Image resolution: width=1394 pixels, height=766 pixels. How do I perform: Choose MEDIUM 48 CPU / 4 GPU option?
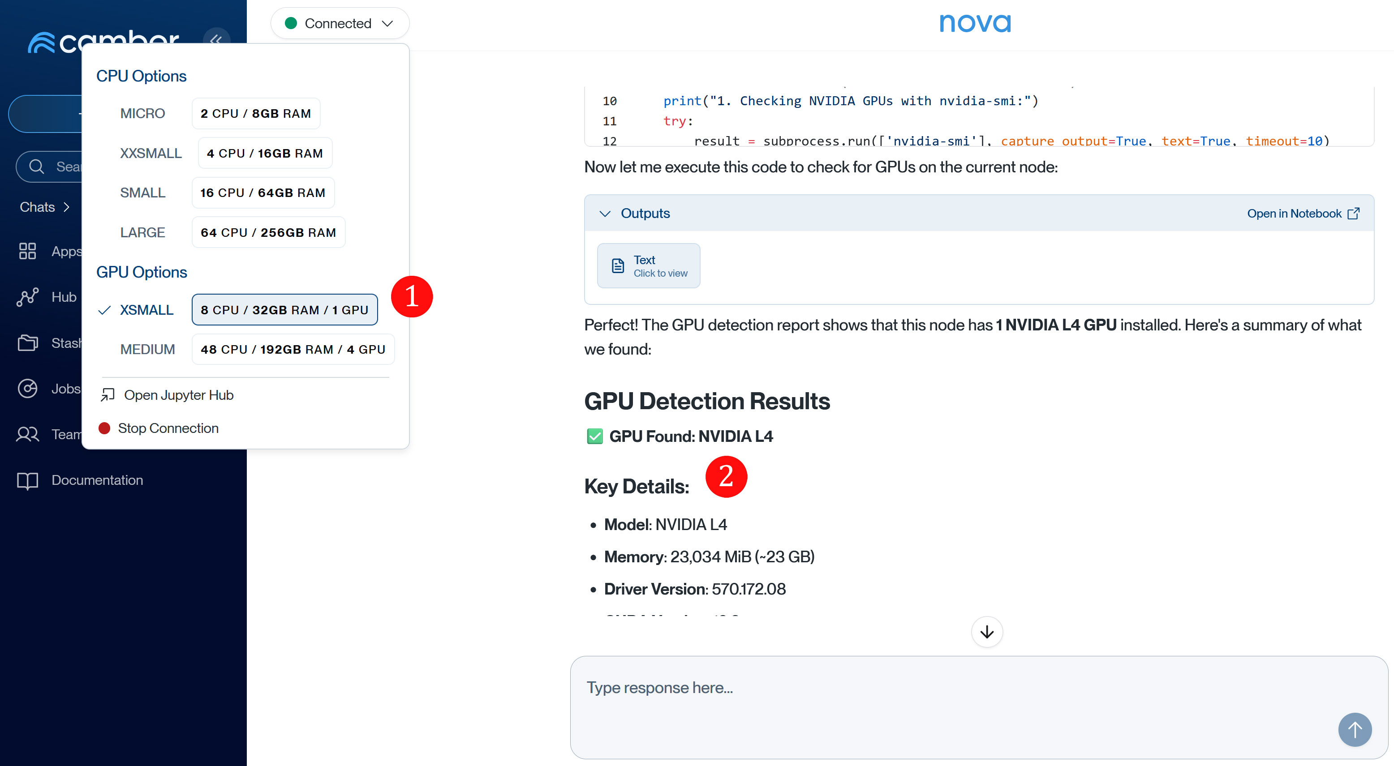pyautogui.click(x=293, y=350)
